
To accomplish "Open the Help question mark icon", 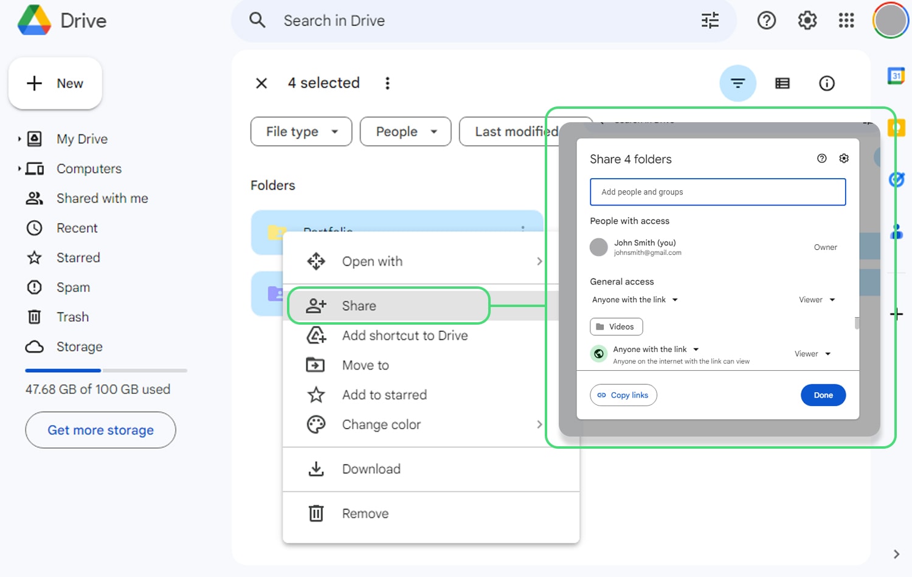I will click(x=766, y=20).
